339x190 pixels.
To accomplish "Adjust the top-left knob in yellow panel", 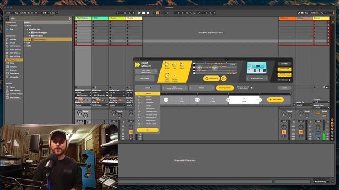I will (x=167, y=64).
